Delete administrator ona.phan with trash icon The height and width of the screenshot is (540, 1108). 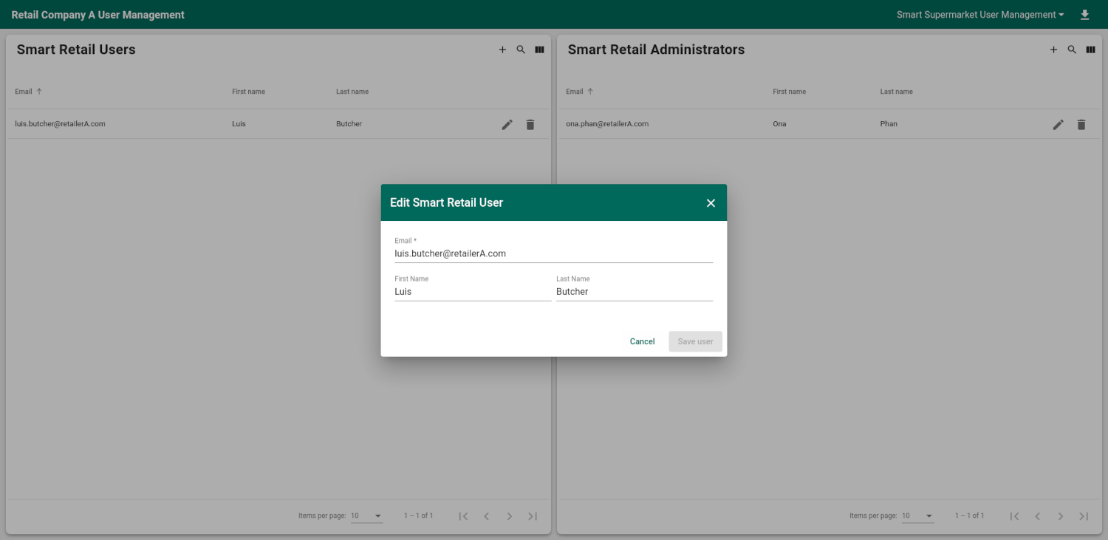pos(1081,125)
